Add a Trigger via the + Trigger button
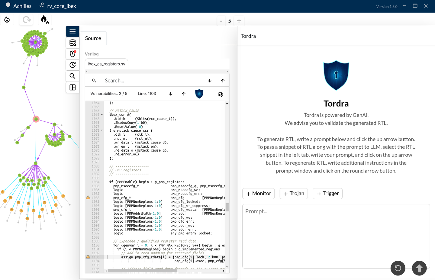435x280 pixels. coord(327,193)
